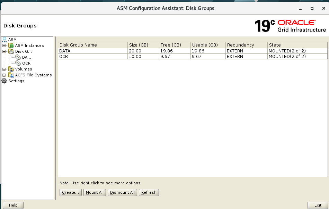The image size is (329, 209).
Task: Expand the ASM Instances tree node
Action: (x=4, y=45)
